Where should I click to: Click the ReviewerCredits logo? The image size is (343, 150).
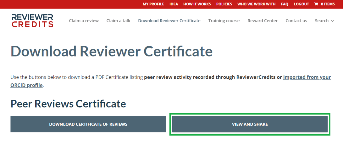(32, 21)
